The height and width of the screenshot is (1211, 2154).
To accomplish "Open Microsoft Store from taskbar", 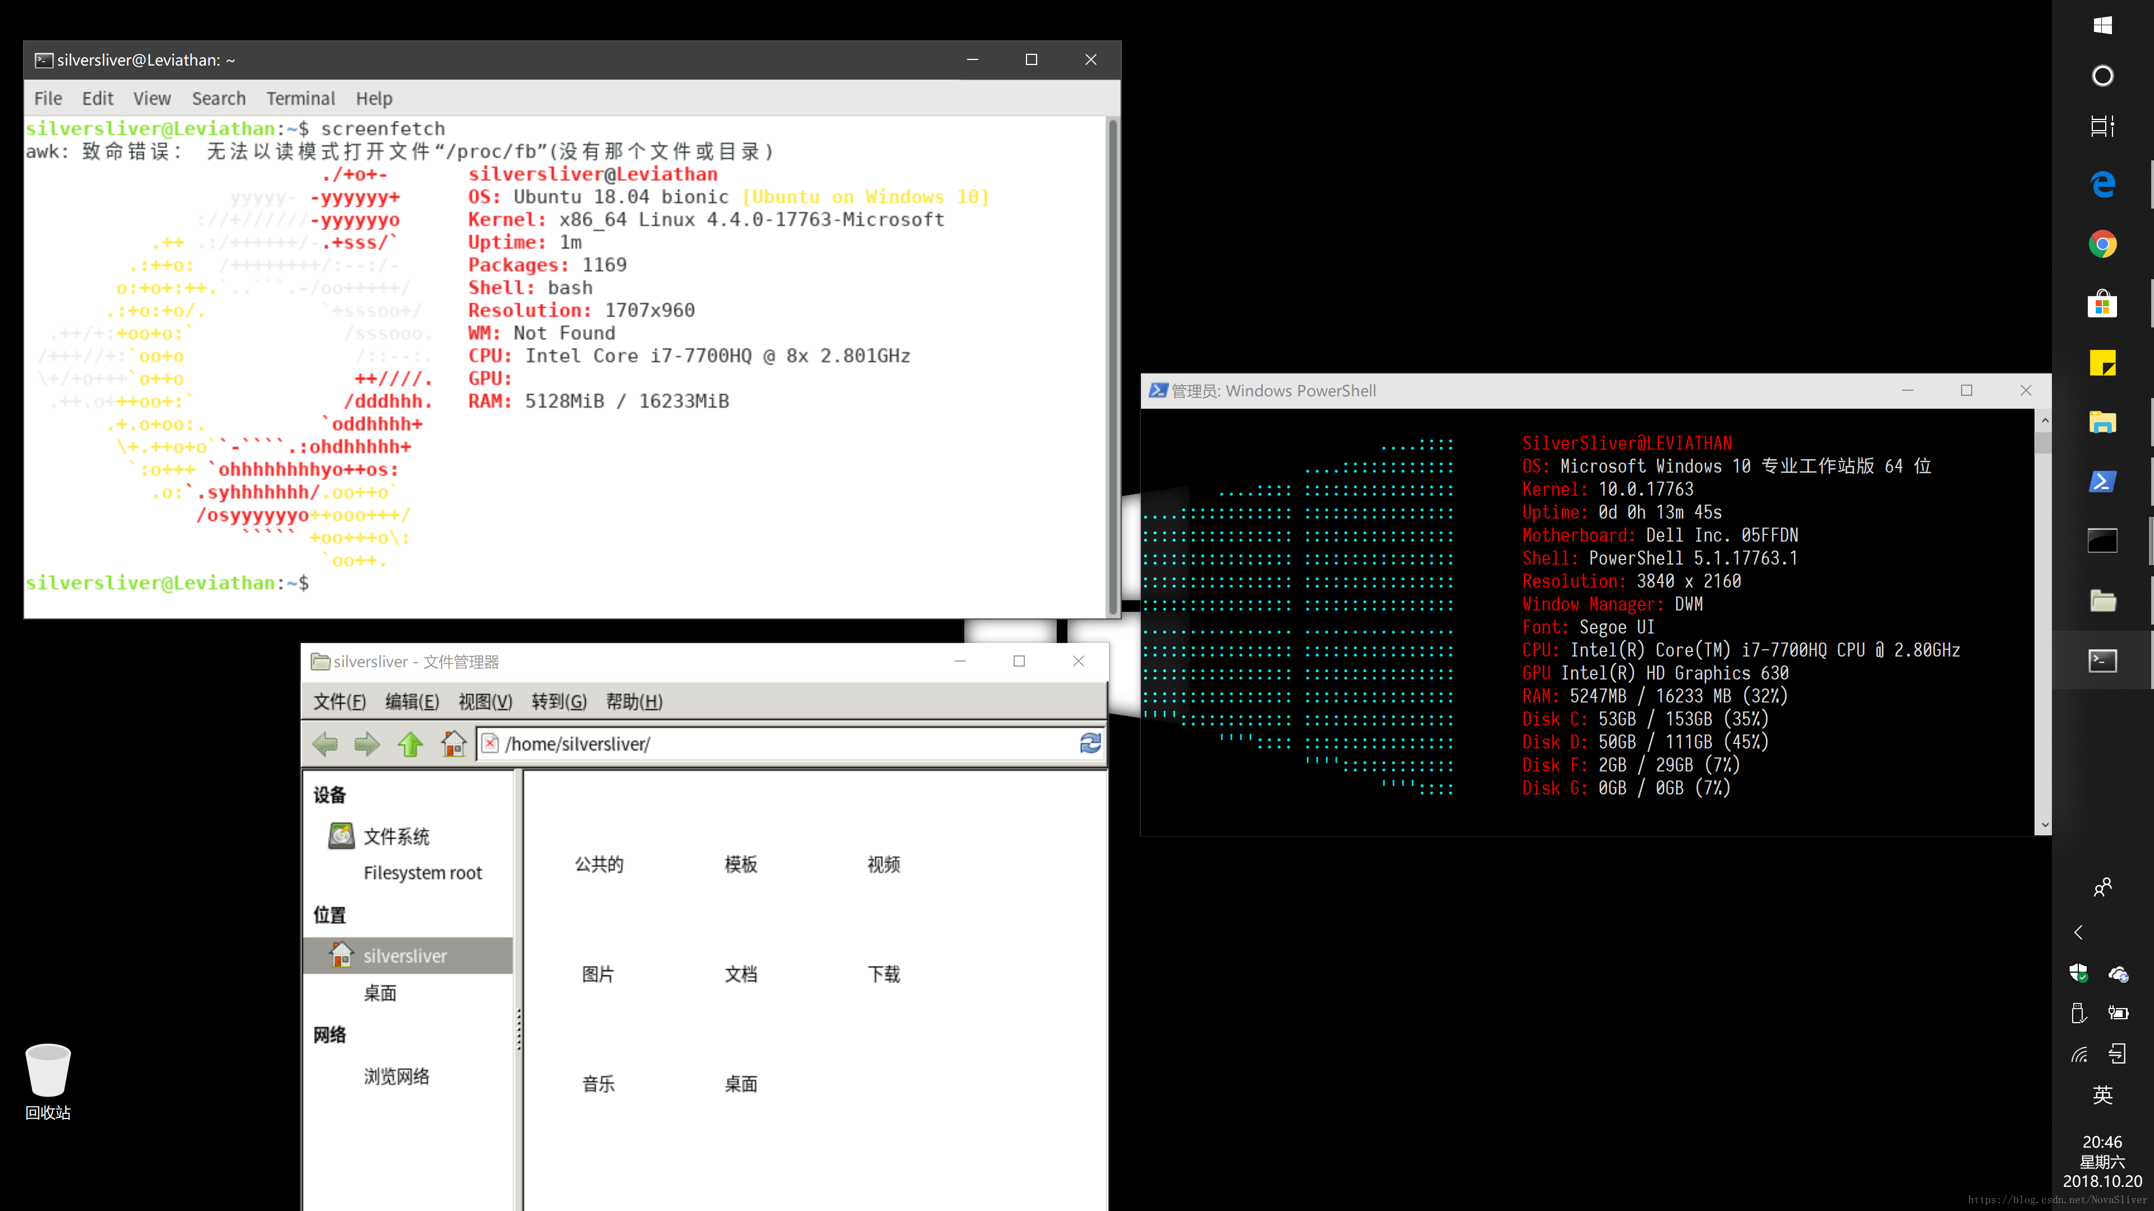I will point(2102,304).
